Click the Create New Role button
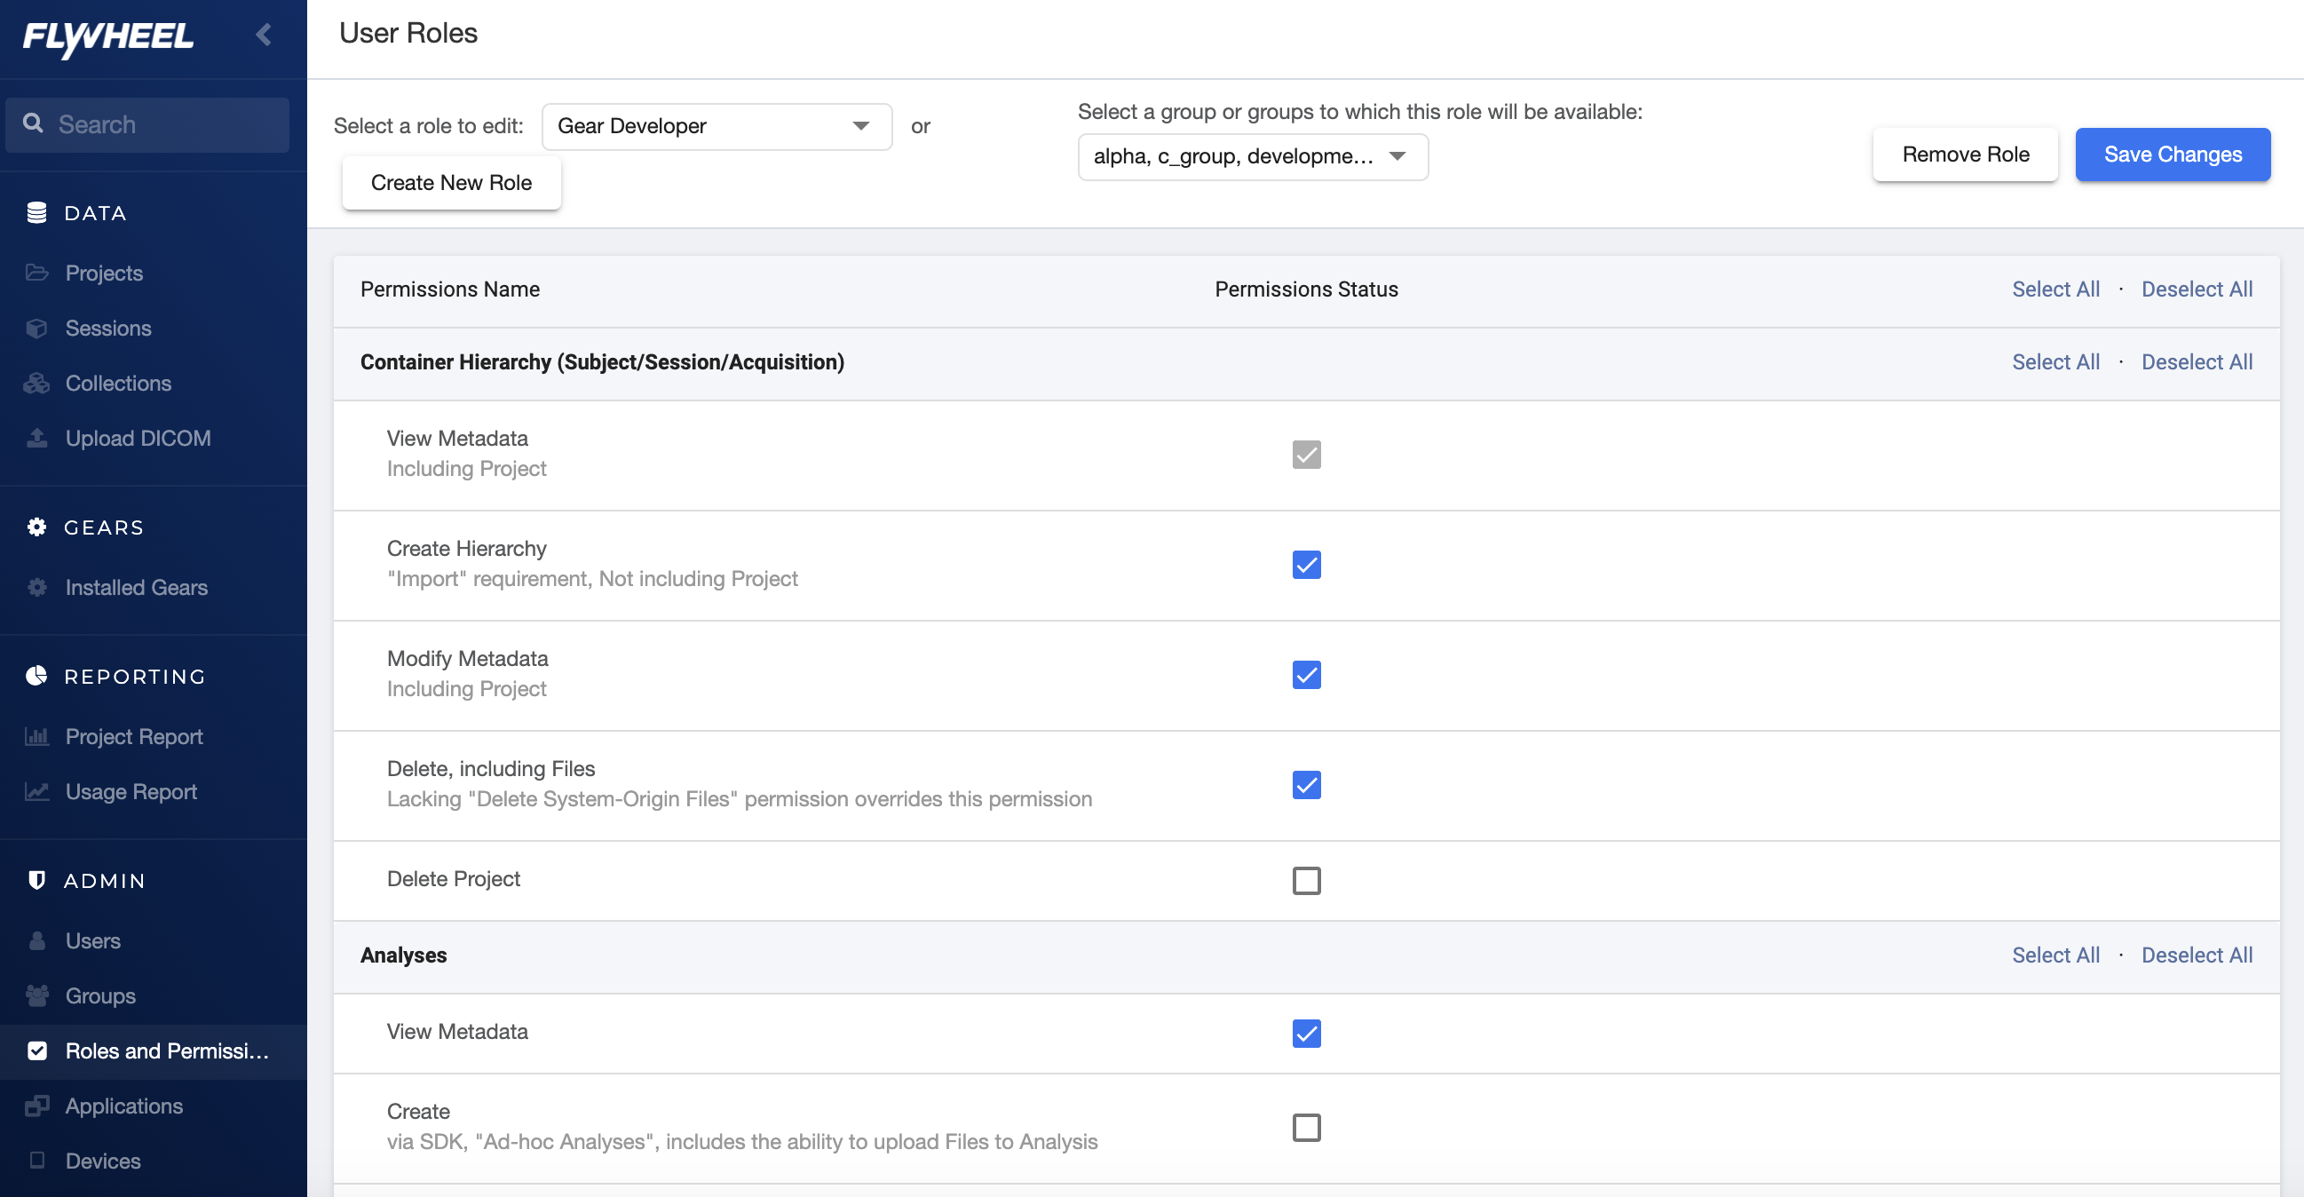Viewport: 2304px width, 1197px height. [x=451, y=183]
